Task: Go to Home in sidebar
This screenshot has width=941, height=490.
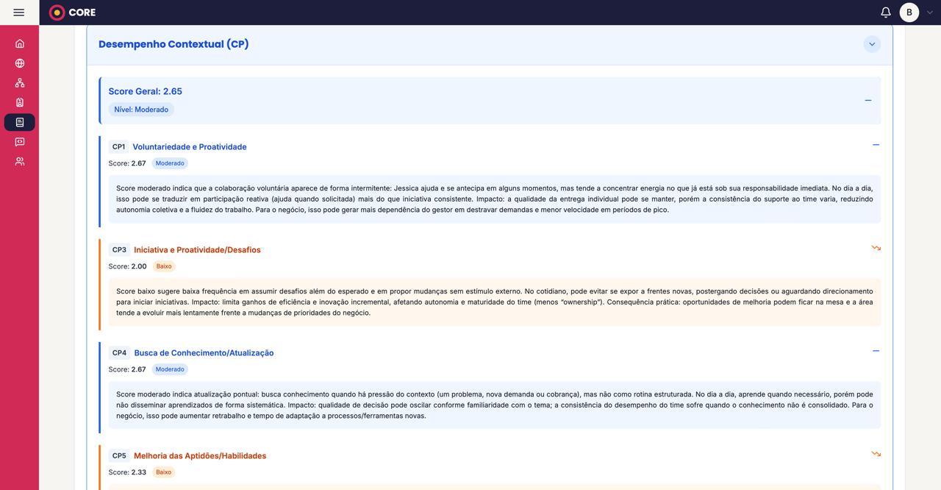Action: pyautogui.click(x=20, y=43)
